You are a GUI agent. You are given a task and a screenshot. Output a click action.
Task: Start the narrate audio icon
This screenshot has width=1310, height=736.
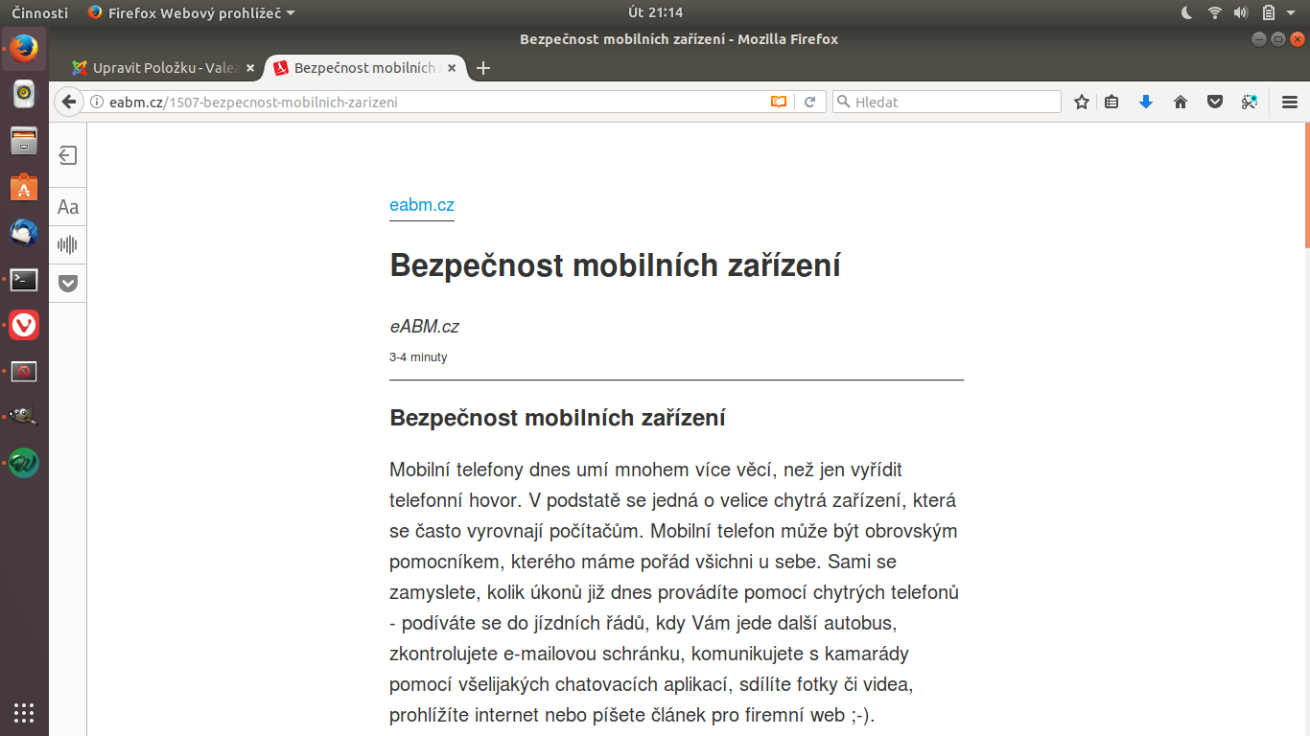68,244
